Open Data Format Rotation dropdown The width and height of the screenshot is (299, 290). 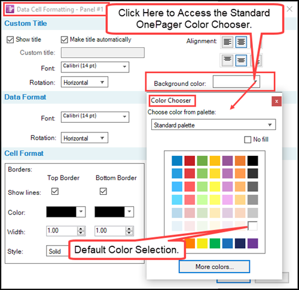[84, 138]
